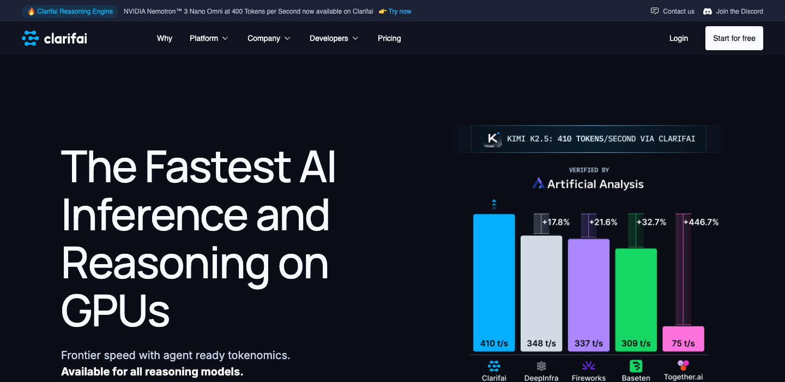
Task: Click the fire emoji in announcement badge
Action: coord(31,11)
